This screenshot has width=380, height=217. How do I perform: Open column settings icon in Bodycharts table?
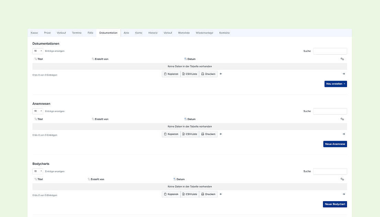342,179
